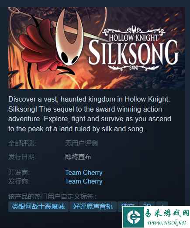Click the 该产品的热门用户自定义标签 heading

pos(52,197)
